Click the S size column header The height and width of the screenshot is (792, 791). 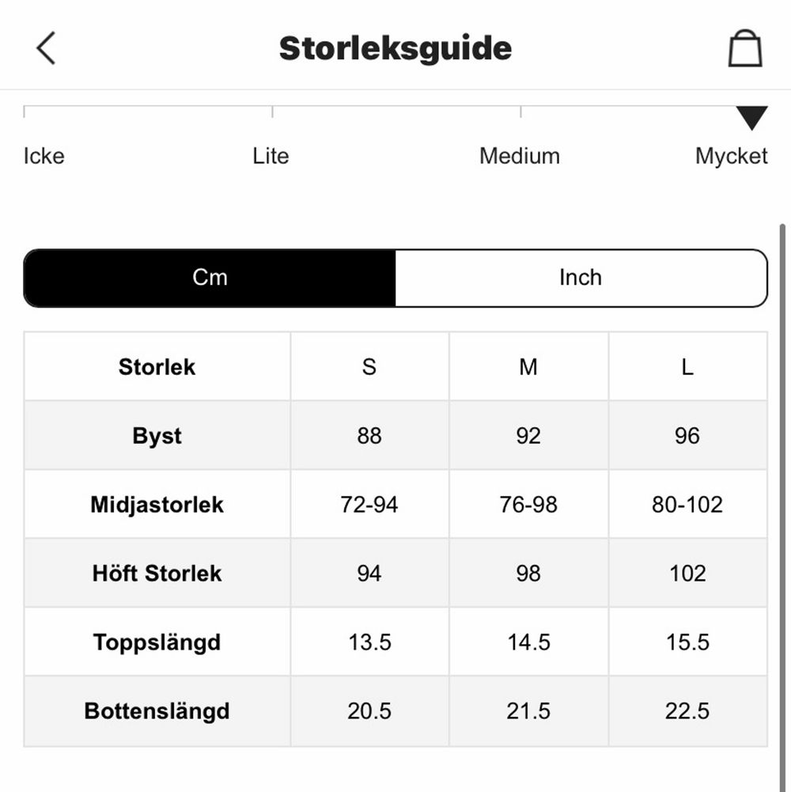point(369,367)
